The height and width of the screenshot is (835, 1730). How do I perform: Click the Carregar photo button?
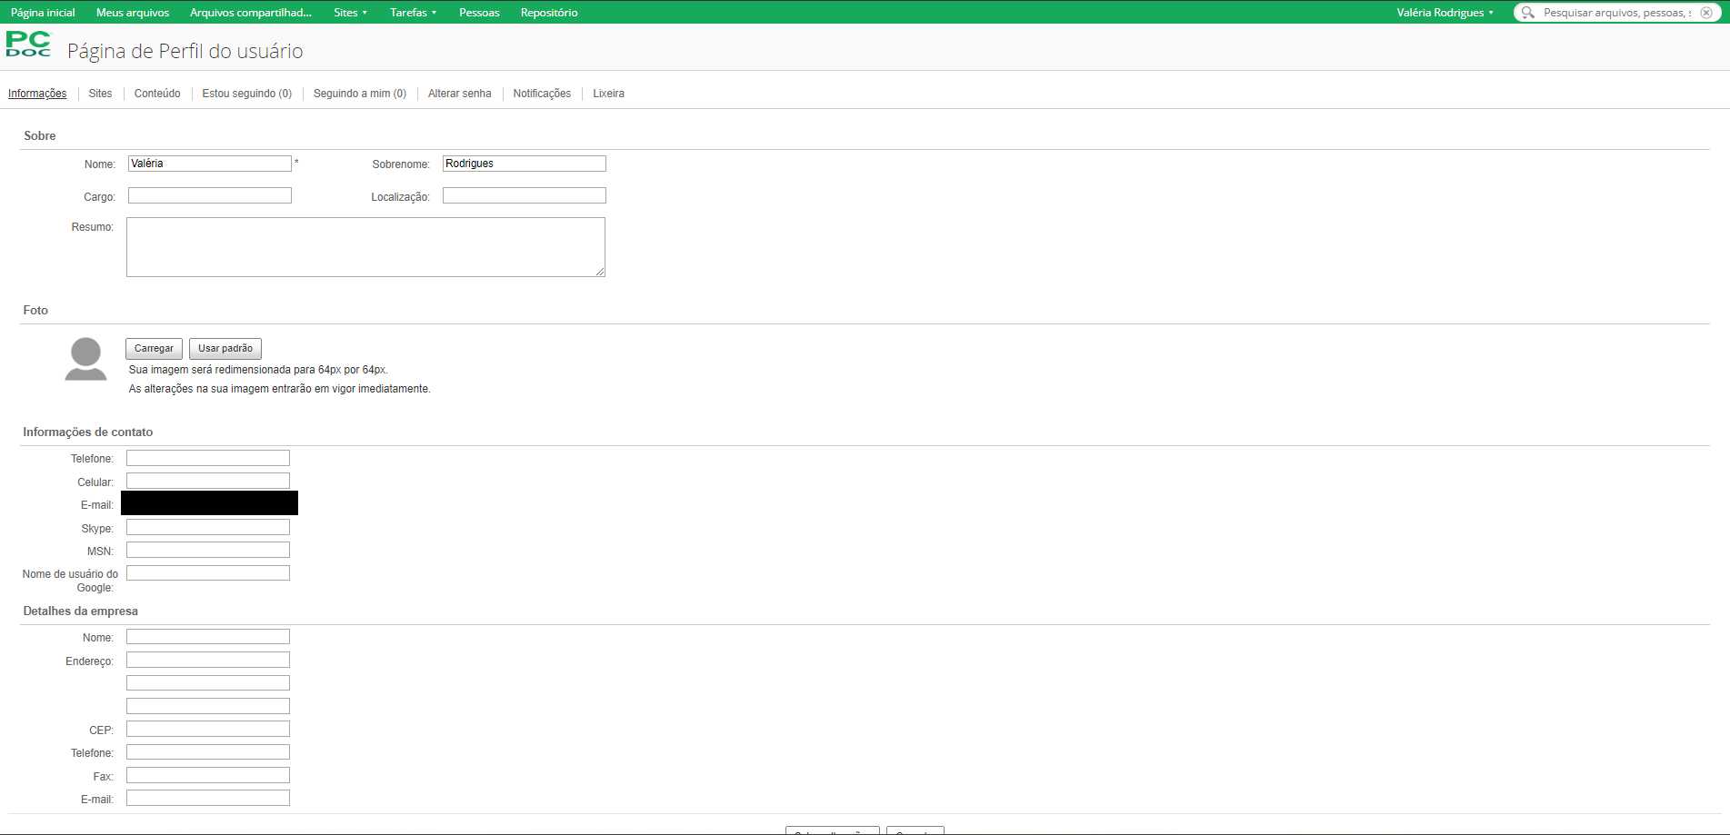click(x=154, y=349)
